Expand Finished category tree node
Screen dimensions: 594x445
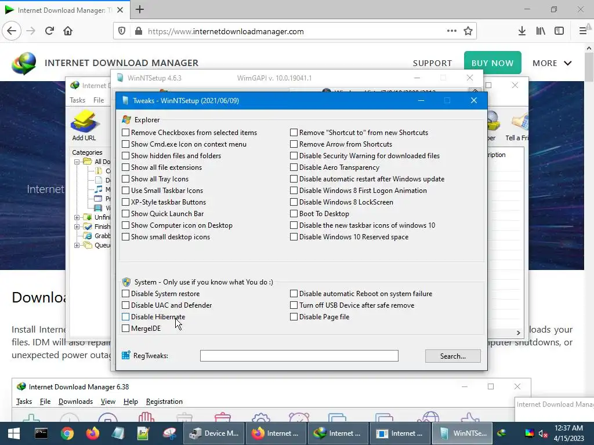pos(77,227)
